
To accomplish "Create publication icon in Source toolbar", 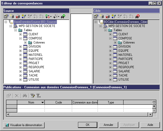I will click(24, 16).
